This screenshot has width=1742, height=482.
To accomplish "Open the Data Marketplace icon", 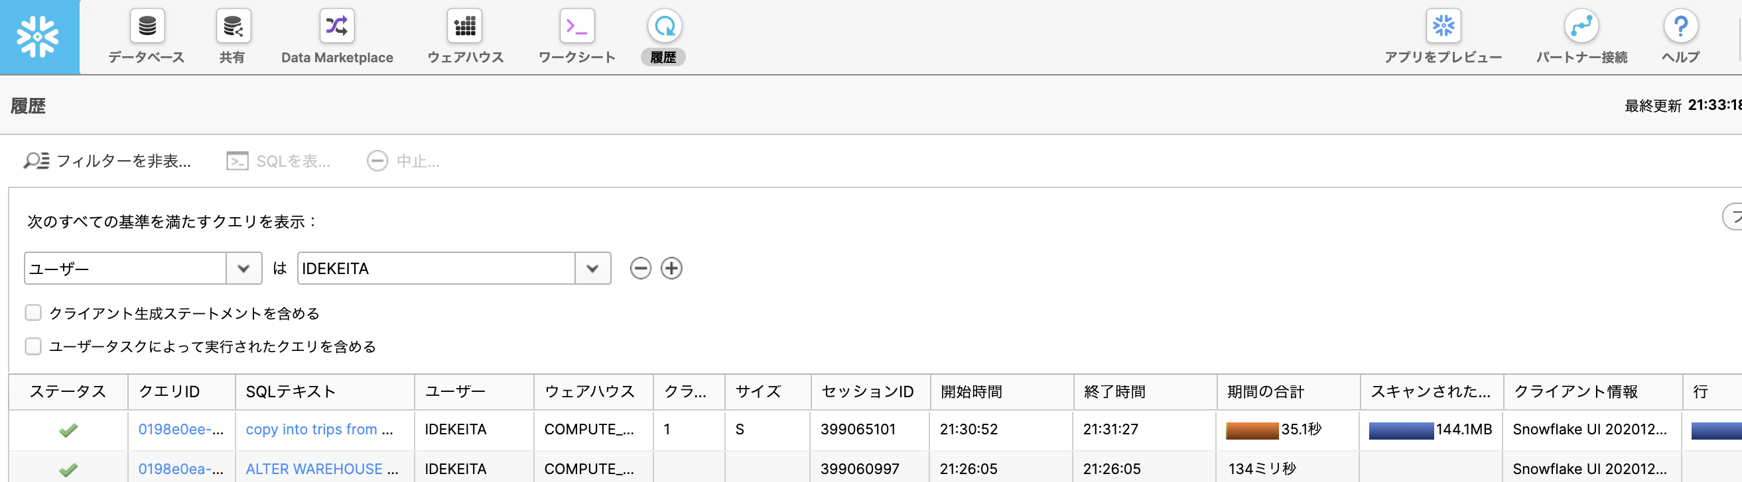I will coord(336,26).
